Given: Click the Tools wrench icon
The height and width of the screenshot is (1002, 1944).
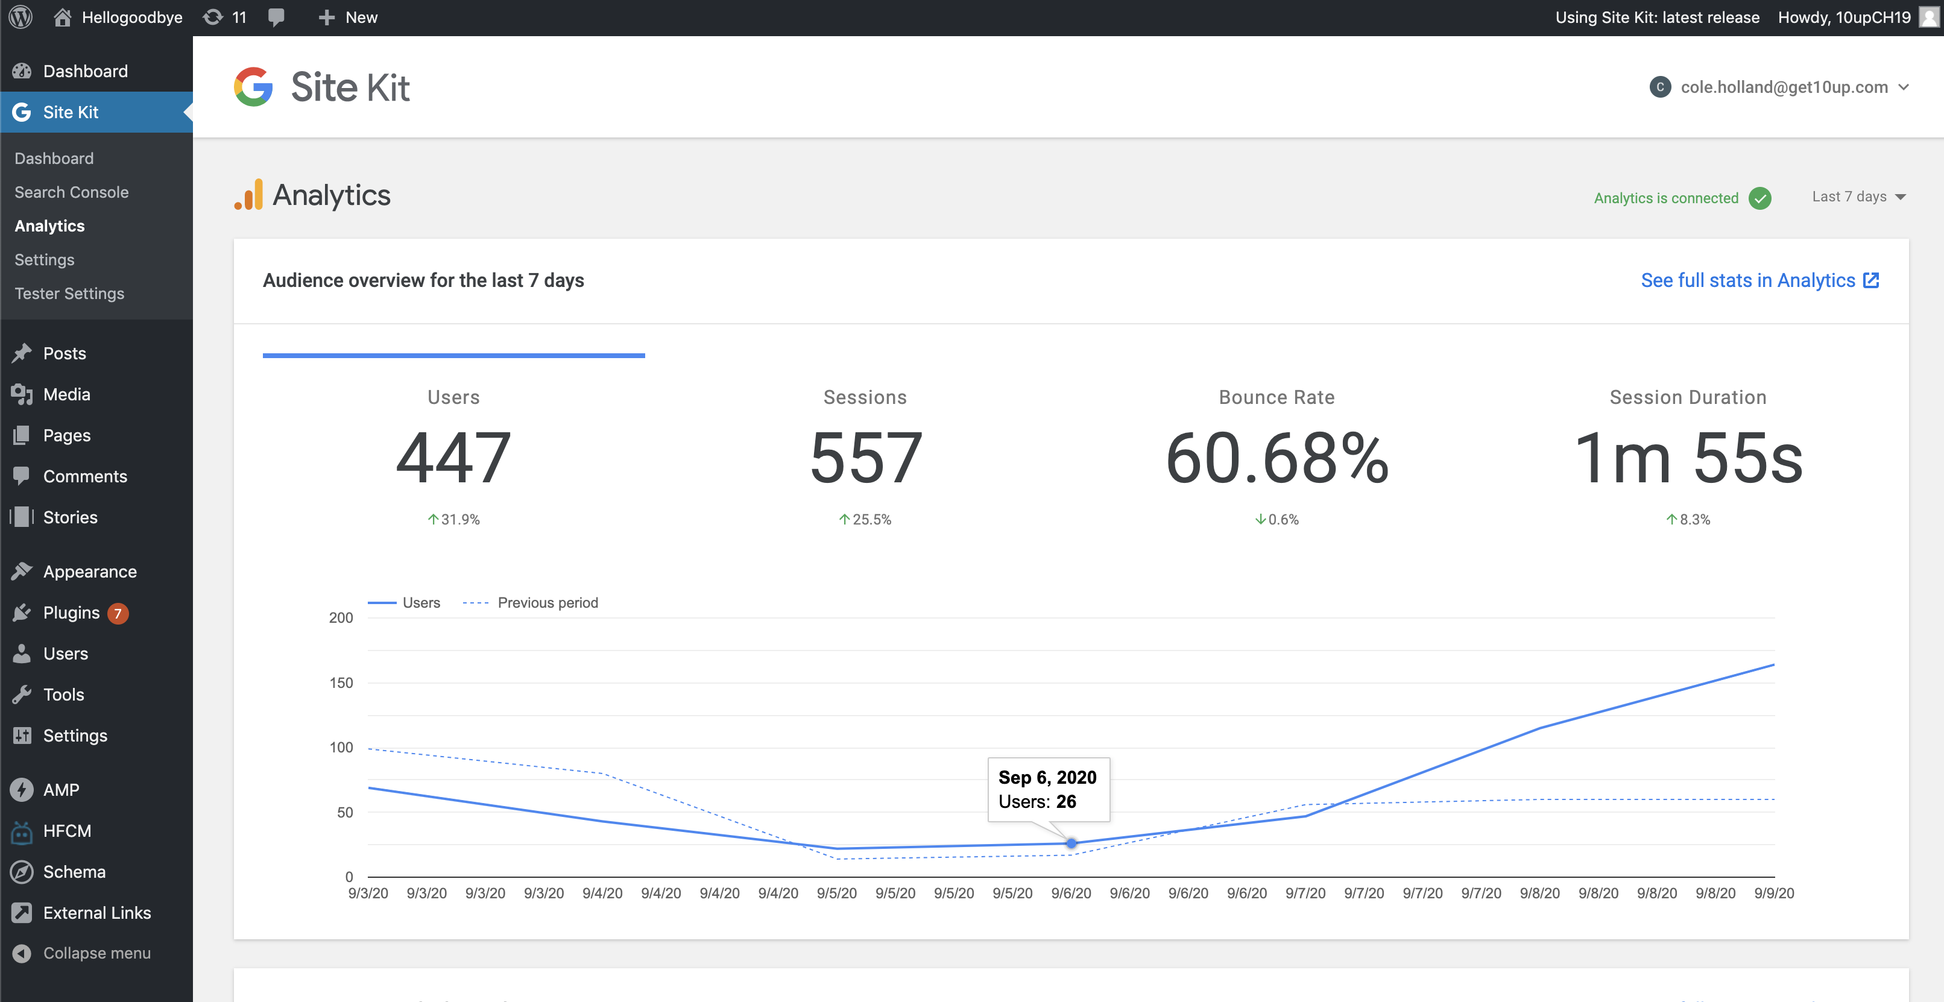Looking at the screenshot, I should [x=22, y=694].
